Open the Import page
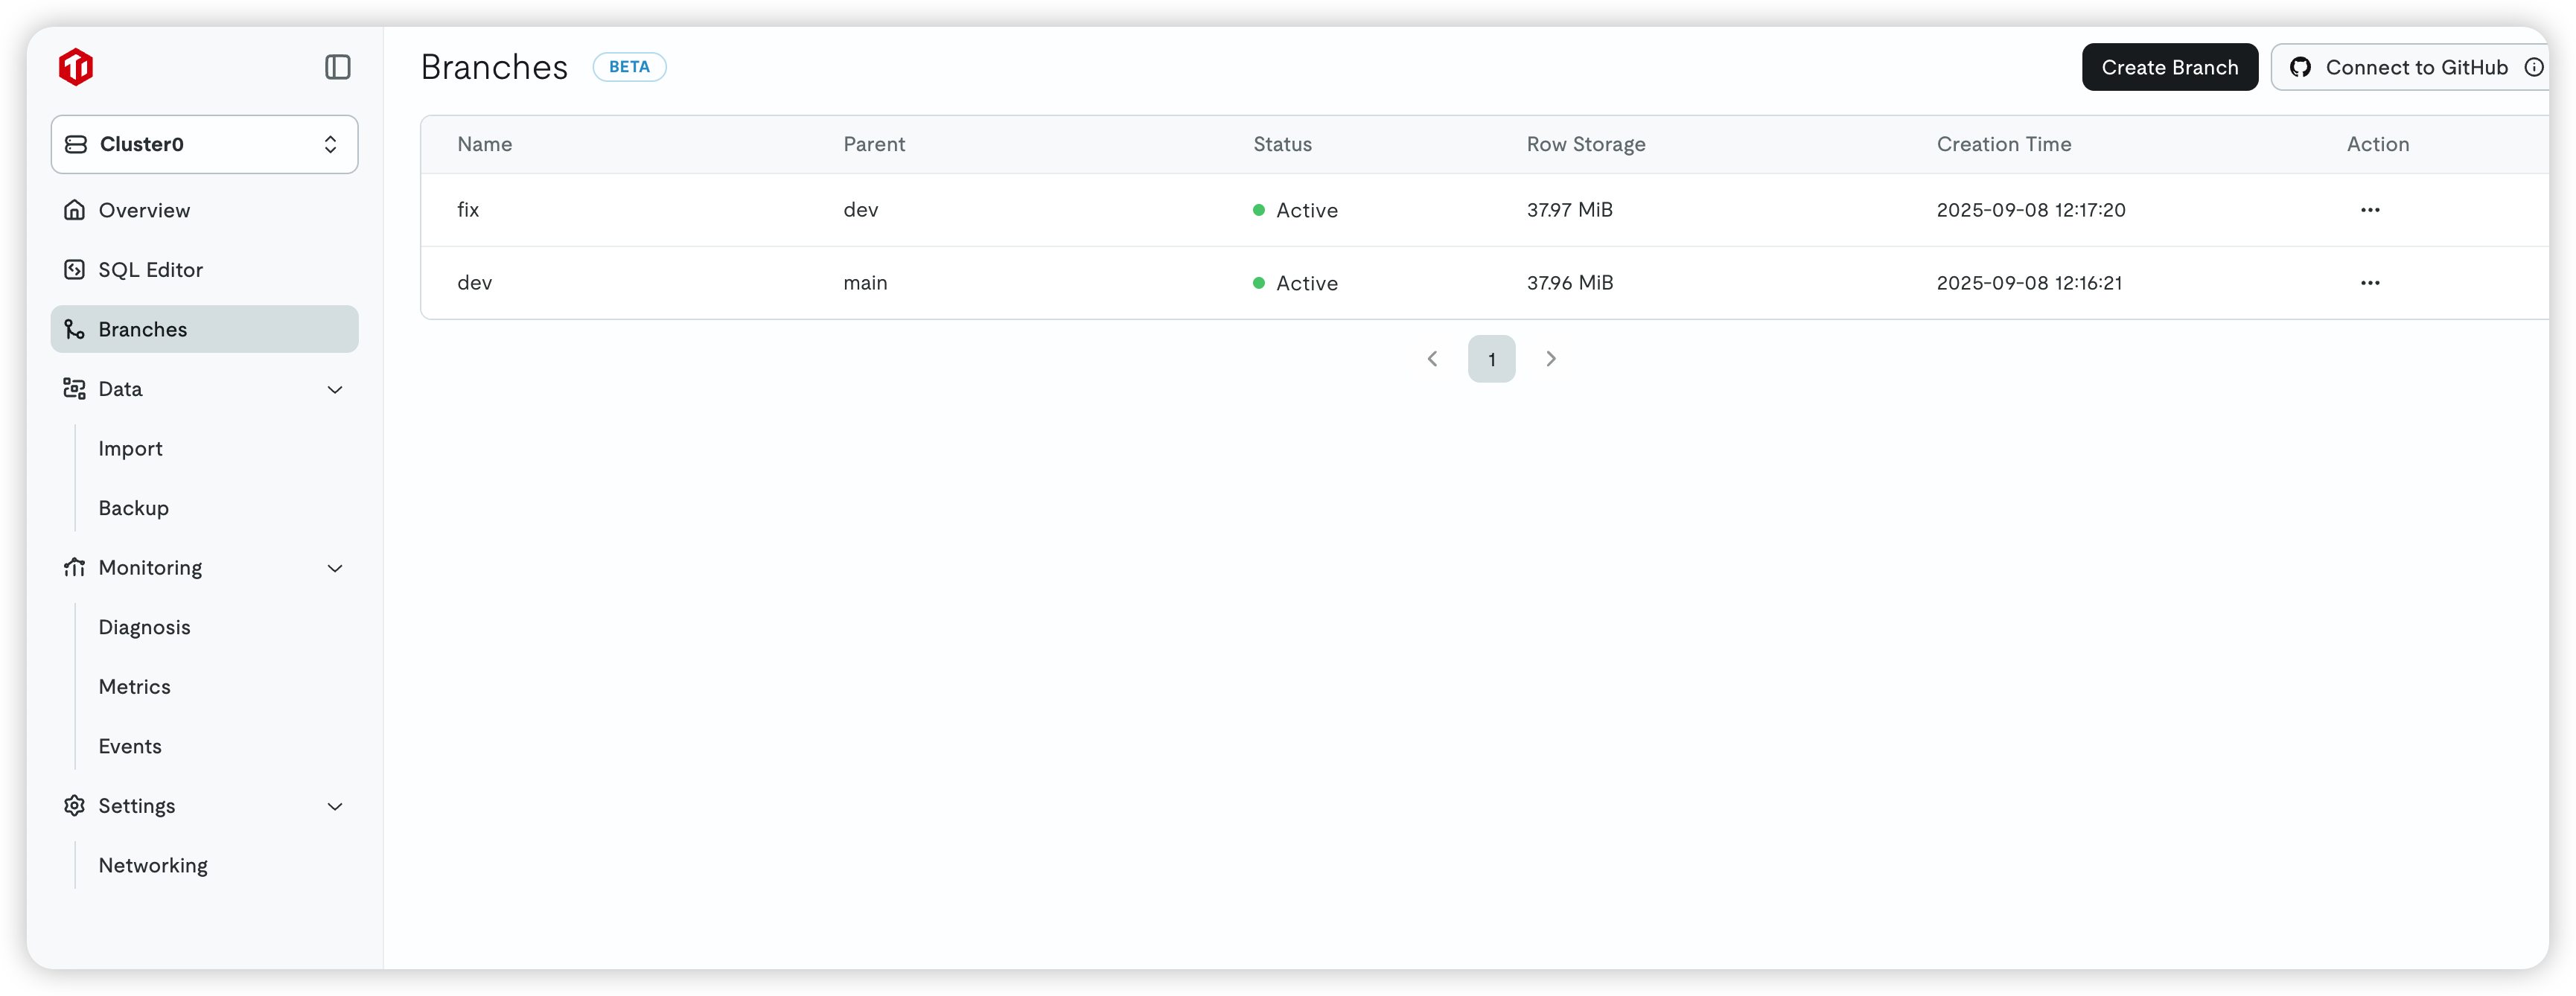Image resolution: width=2576 pixels, height=996 pixels. click(130, 449)
